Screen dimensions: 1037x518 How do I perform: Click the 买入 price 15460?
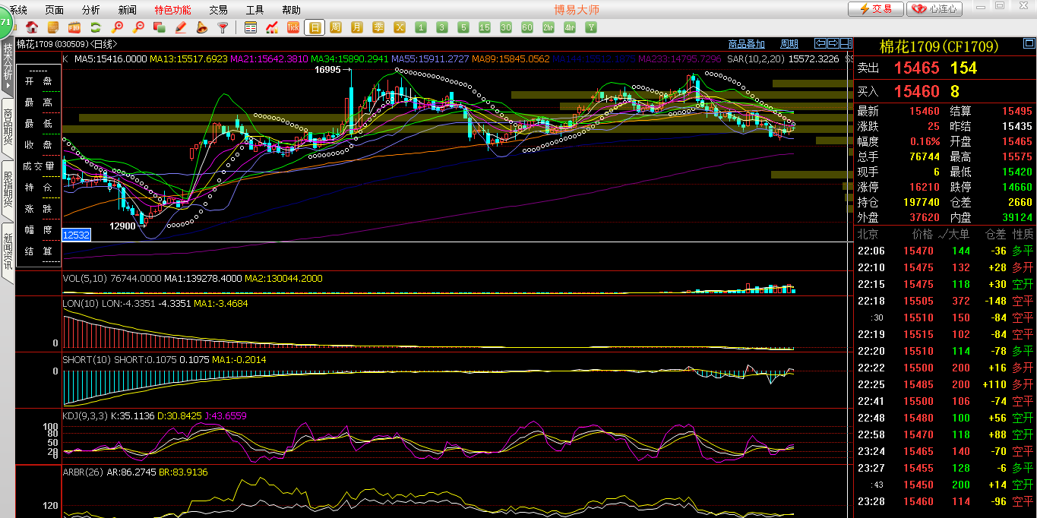(x=916, y=91)
